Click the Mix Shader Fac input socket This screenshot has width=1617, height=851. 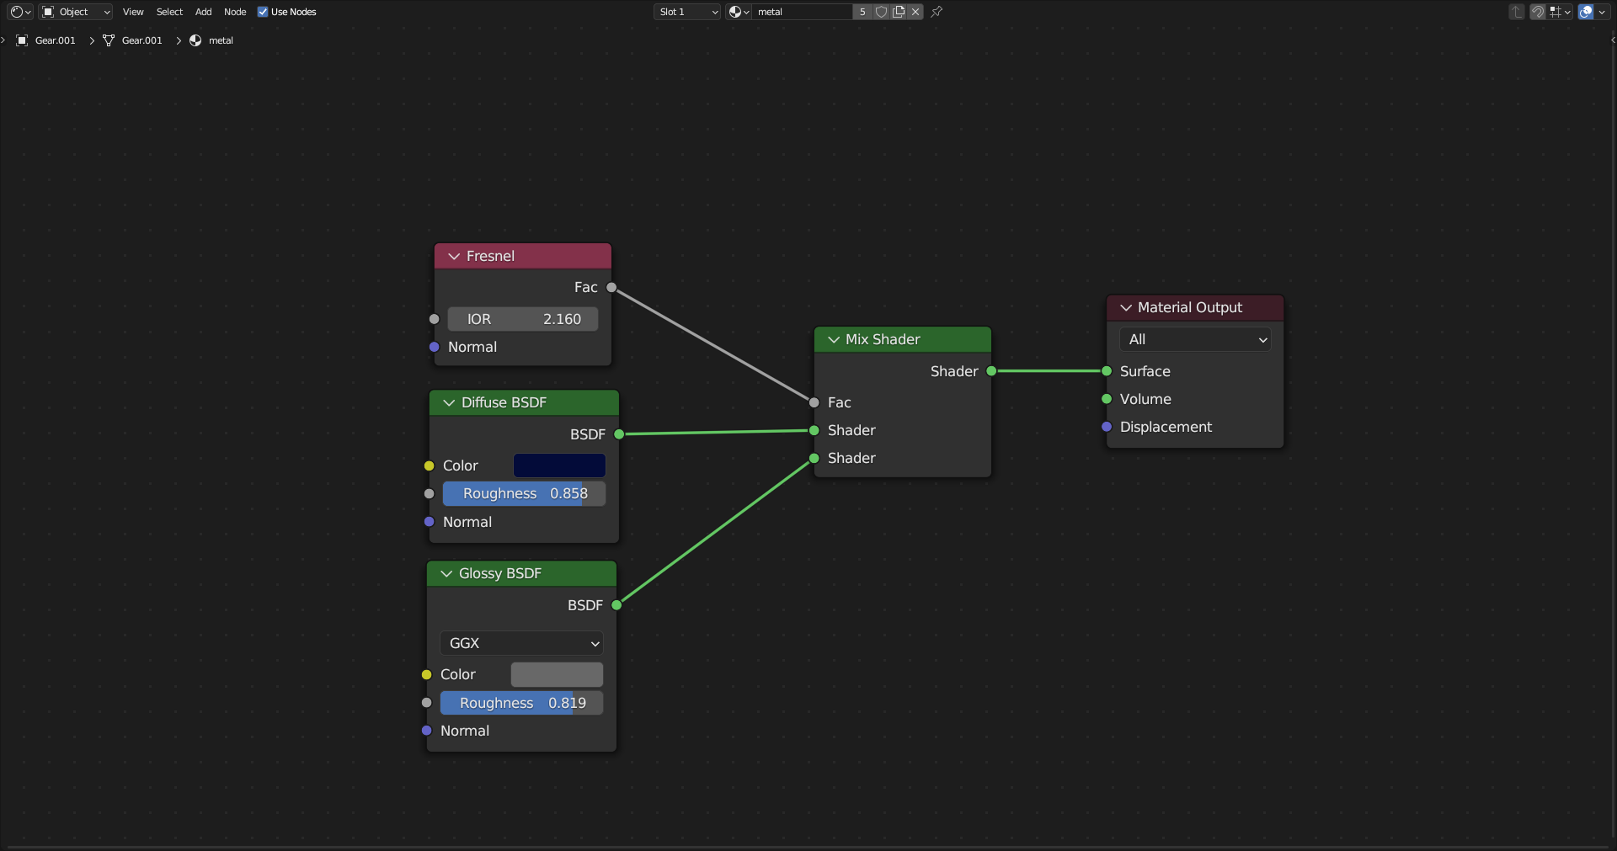click(x=814, y=402)
